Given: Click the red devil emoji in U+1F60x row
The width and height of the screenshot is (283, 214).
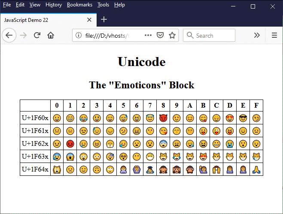Looking at the screenshot, I should pyautogui.click(x=163, y=118).
